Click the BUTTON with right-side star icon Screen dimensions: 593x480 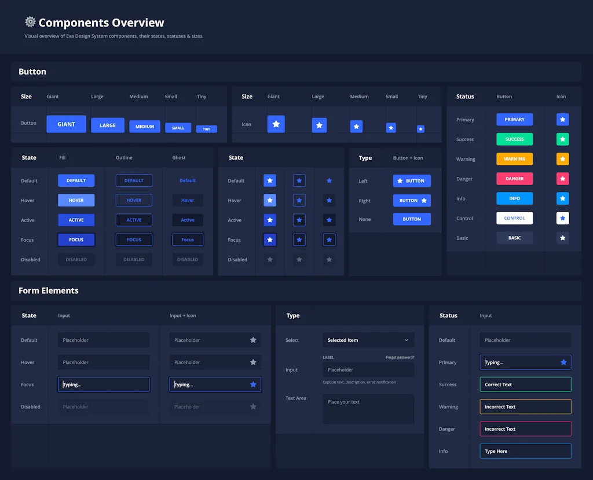pos(412,201)
